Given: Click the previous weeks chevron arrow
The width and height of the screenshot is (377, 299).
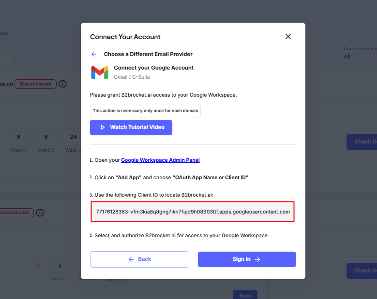Looking at the screenshot, I should (x=39, y=266).
